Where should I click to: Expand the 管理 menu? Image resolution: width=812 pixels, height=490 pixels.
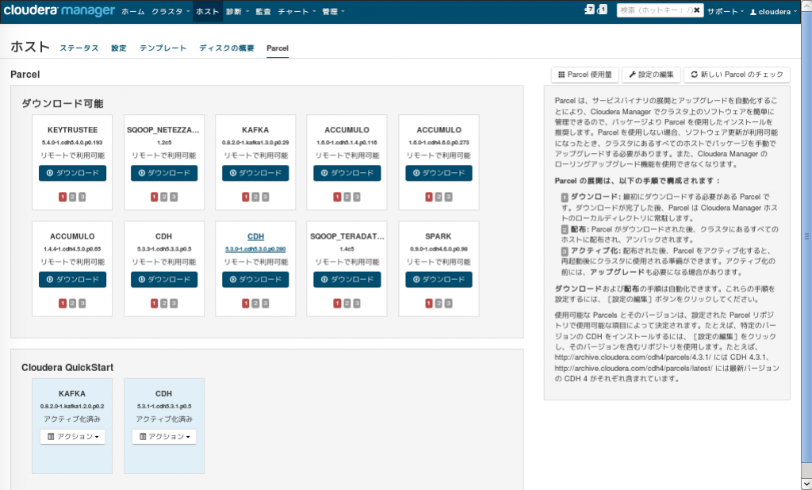tap(333, 11)
